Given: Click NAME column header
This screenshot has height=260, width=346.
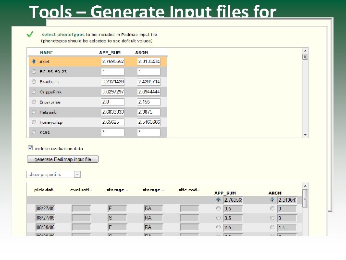Looking at the screenshot, I should coord(46,52).
